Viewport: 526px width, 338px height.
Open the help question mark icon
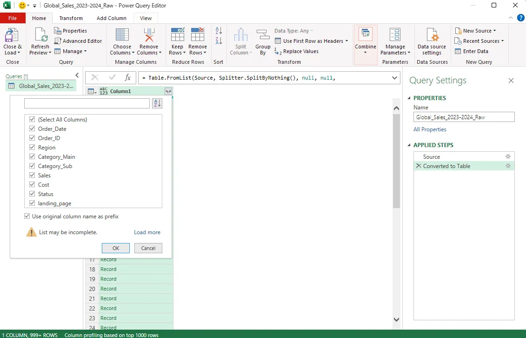[520, 18]
